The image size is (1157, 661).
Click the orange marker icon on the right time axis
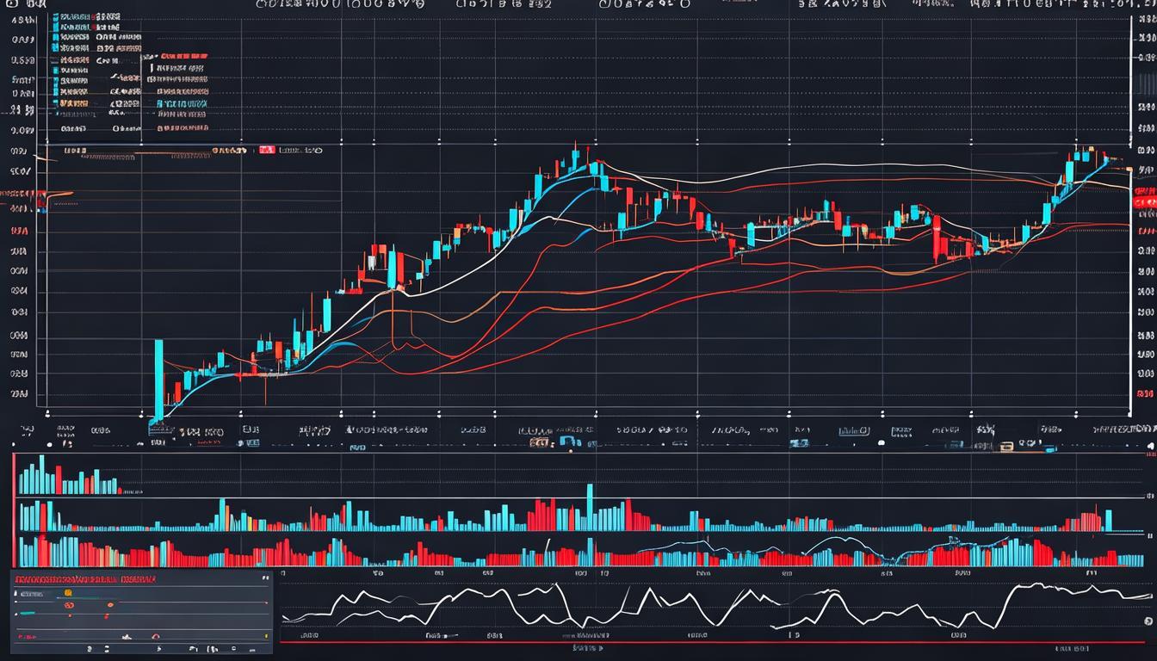[1006, 447]
